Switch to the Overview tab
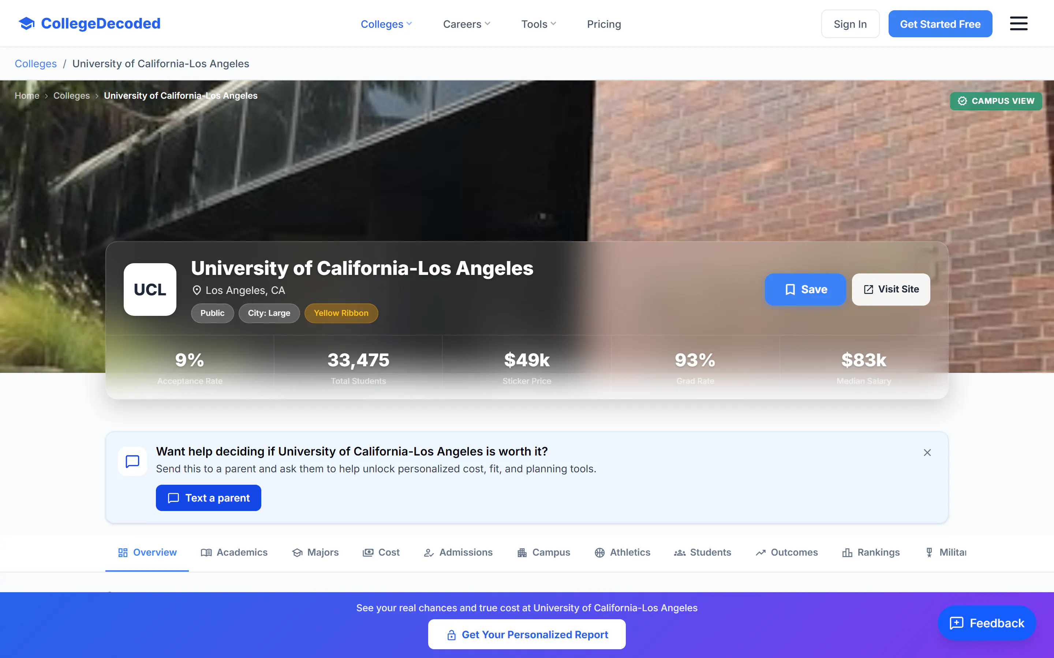 pos(147,553)
